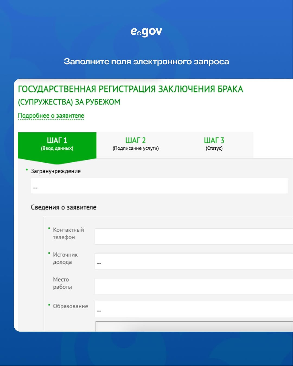Click into the Место работы text field
Screen dimensions: 293x366
click(x=194, y=286)
